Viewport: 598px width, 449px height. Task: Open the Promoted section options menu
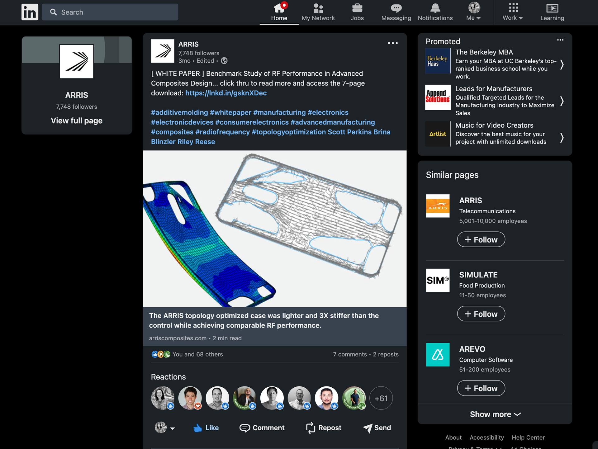560,40
